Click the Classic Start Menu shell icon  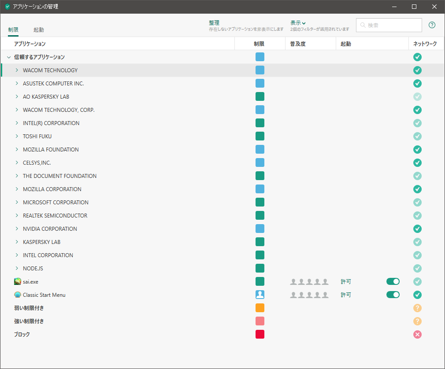[18, 295]
